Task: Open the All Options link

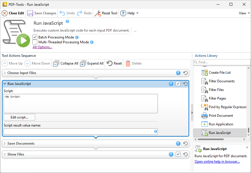Action: coord(42,47)
